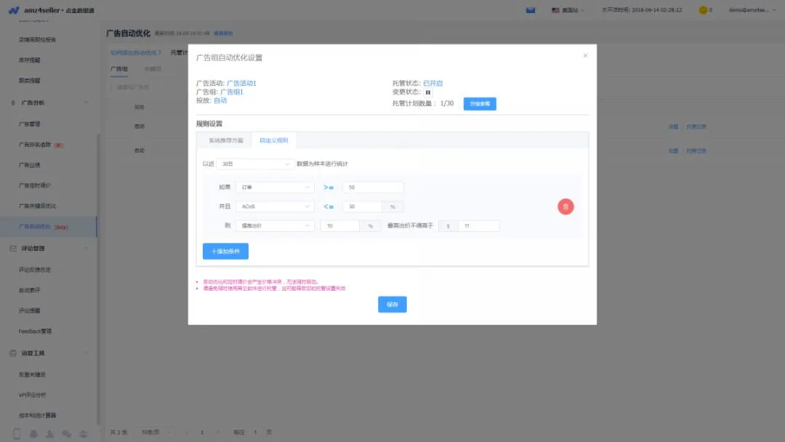Open the 10条/页 page size dropdown
This screenshot has width=785, height=442.
pos(155,432)
